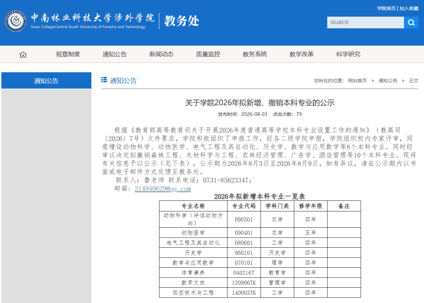Click cell 电气工程及其自动化
The height and width of the screenshot is (303, 424).
(x=193, y=243)
